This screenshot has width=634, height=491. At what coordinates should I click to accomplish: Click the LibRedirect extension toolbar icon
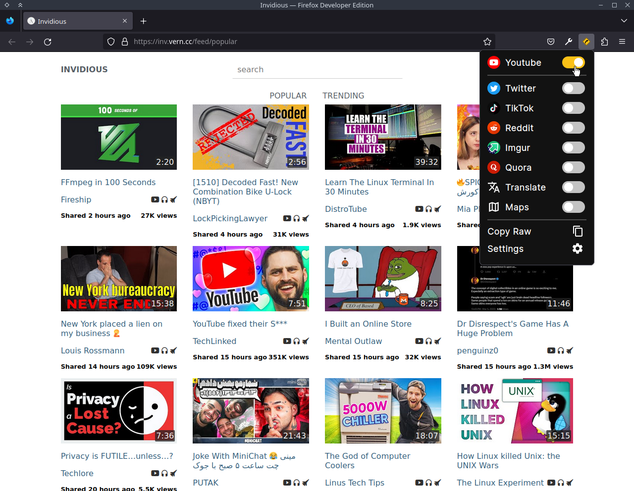click(586, 42)
